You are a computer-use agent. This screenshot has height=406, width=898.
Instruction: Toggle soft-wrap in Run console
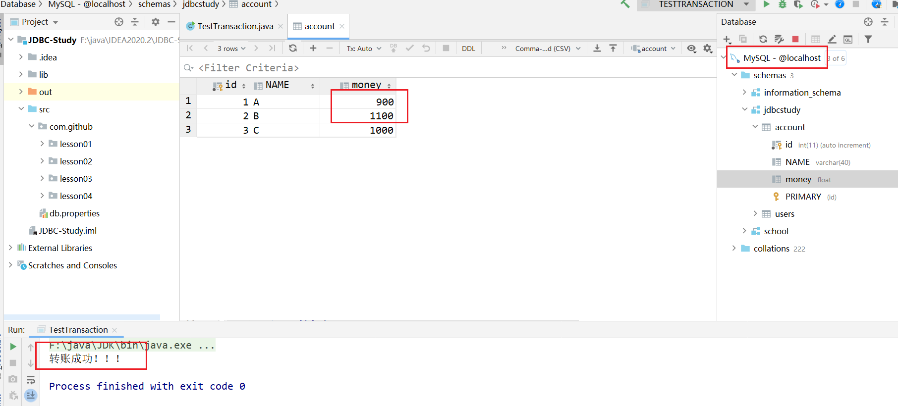31,380
